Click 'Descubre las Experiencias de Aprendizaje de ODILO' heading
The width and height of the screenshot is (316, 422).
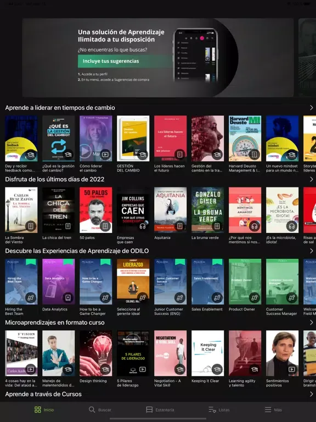(x=77, y=251)
